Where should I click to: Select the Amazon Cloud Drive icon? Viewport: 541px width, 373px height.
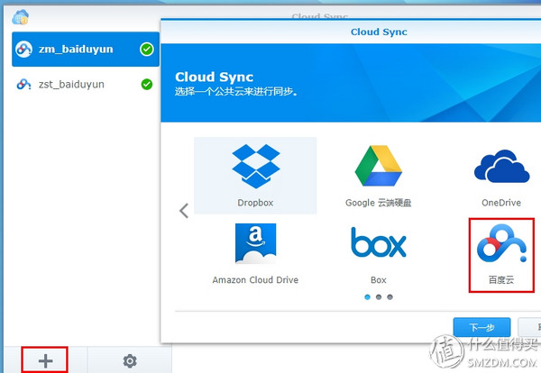(x=255, y=243)
